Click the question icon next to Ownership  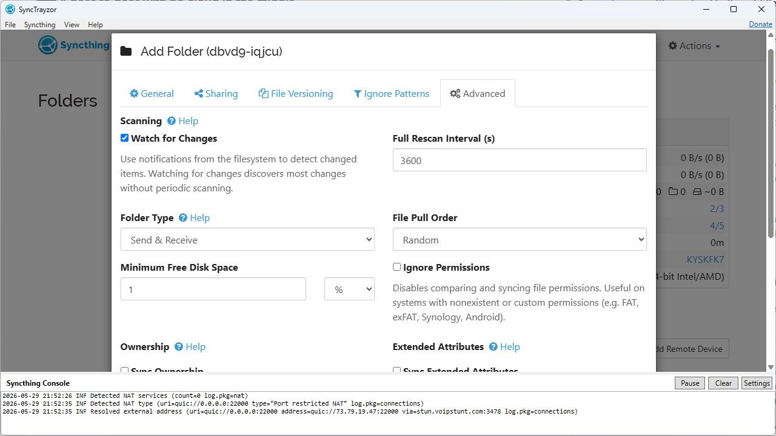point(179,347)
